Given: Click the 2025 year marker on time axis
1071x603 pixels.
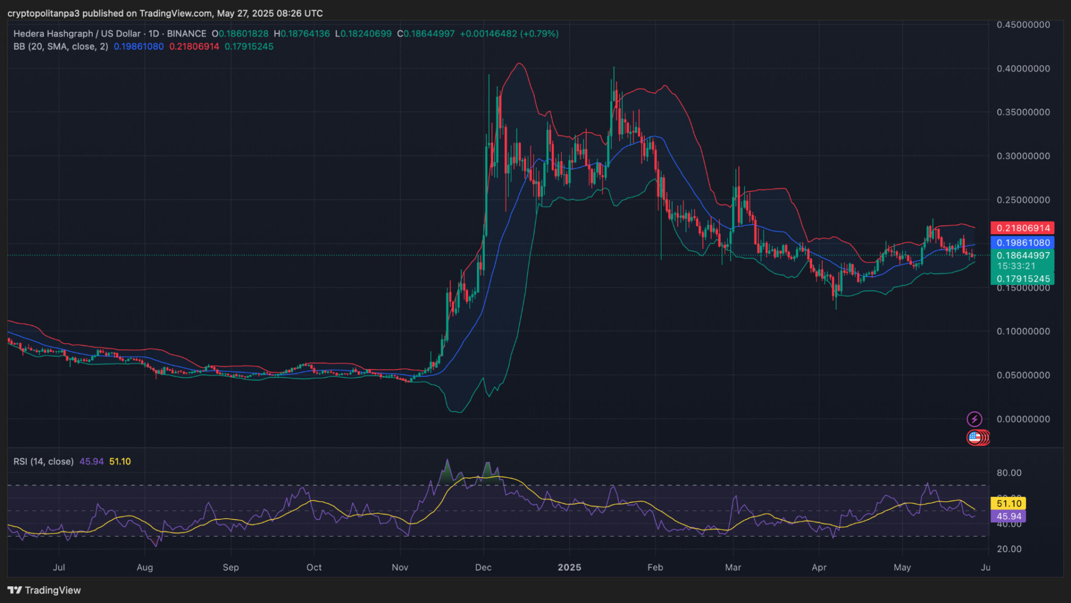Looking at the screenshot, I should pos(569,567).
